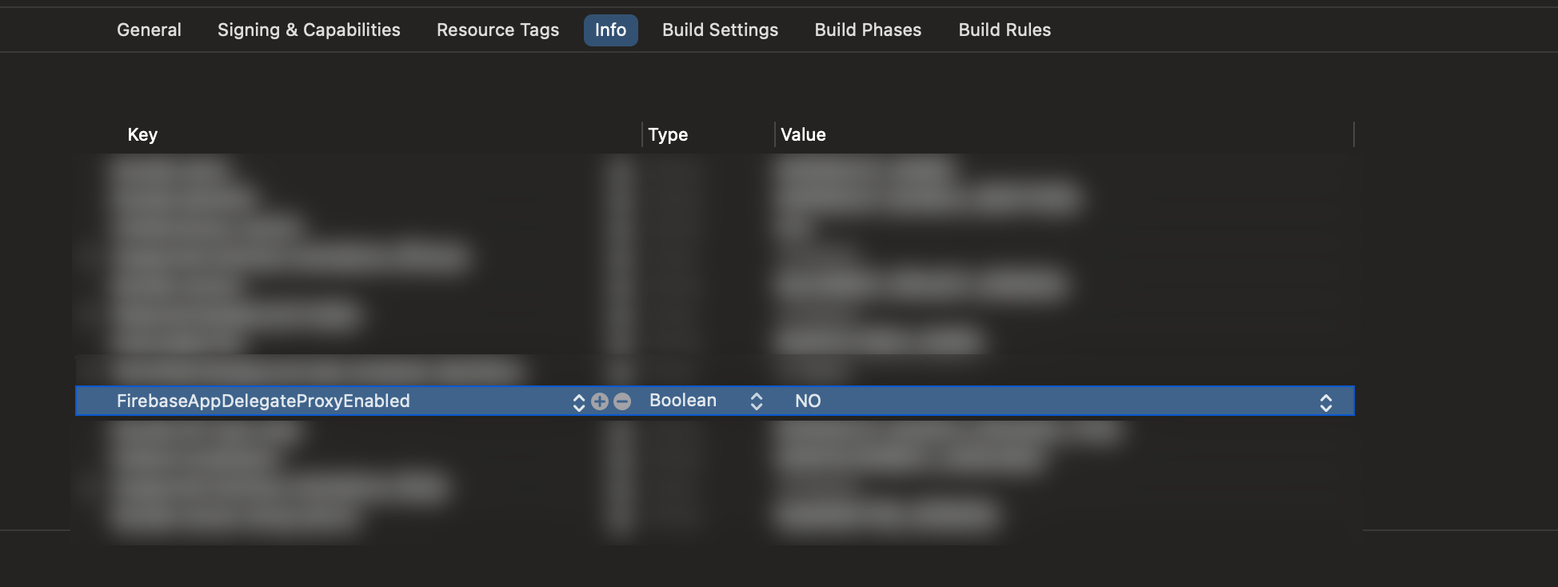Click the remove row minus icon
This screenshot has width=1558, height=587.
[622, 401]
